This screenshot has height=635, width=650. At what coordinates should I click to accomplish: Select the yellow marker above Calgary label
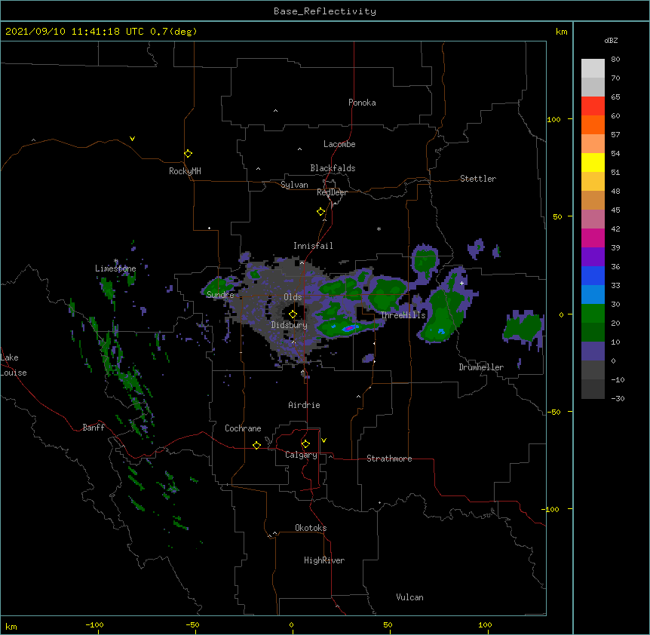pos(305,444)
